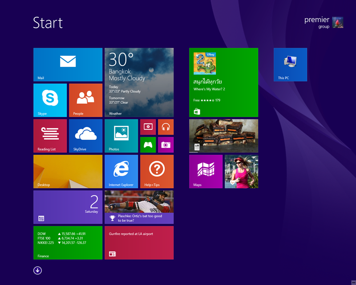Open the People tile
This screenshot has width=356, height=285.
click(x=85, y=100)
